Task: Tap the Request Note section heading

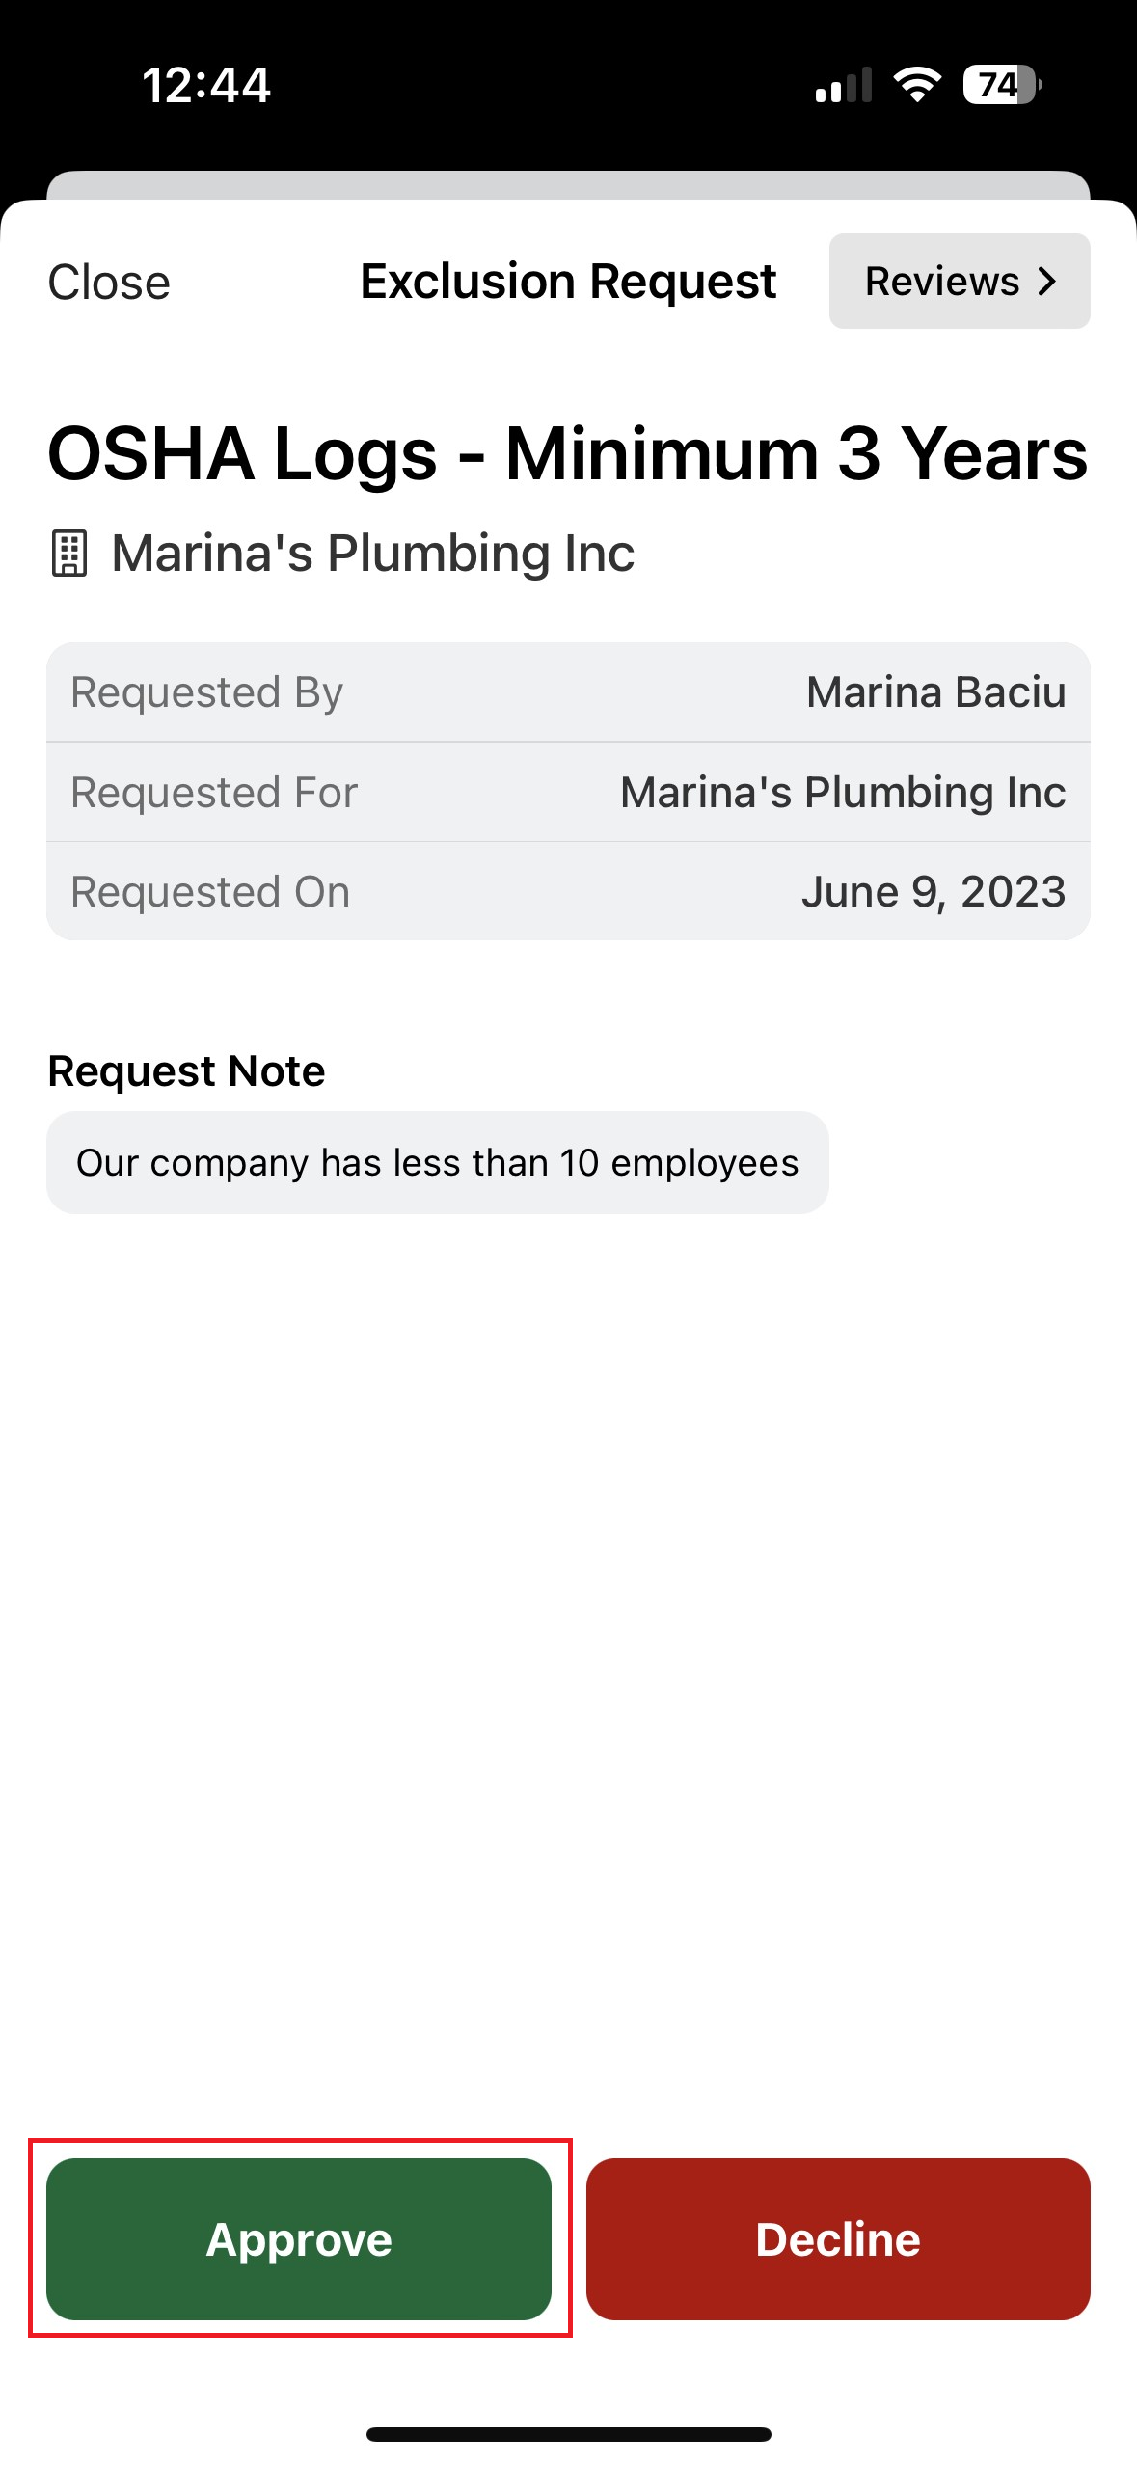Action: tap(186, 1071)
